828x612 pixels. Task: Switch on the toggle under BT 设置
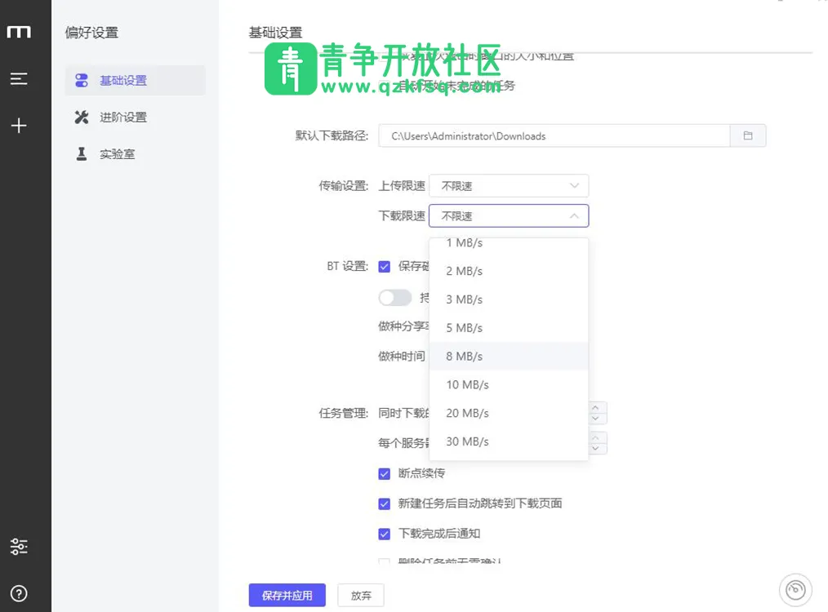click(394, 298)
